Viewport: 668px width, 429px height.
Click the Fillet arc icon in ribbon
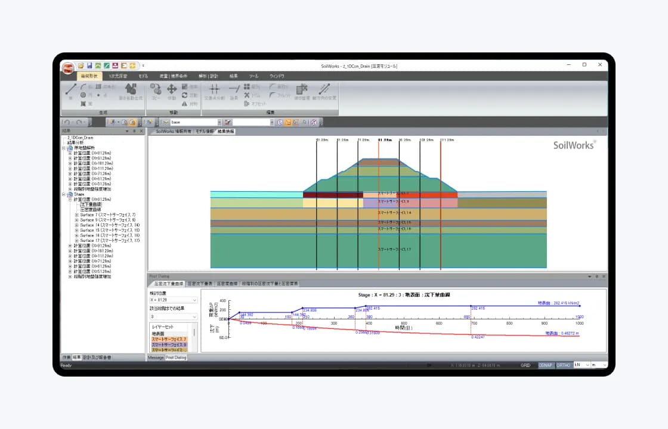[x=272, y=95]
